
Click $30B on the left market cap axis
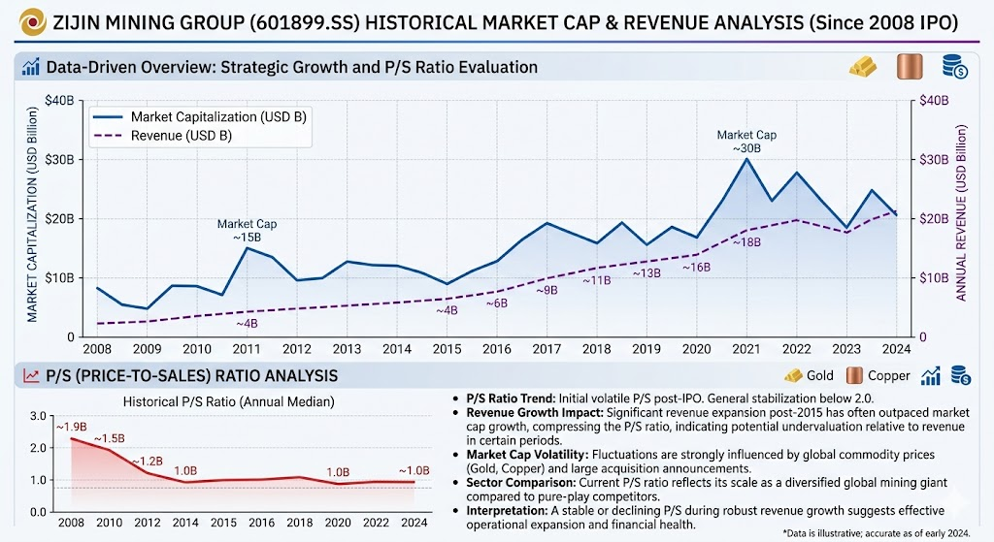pos(59,160)
